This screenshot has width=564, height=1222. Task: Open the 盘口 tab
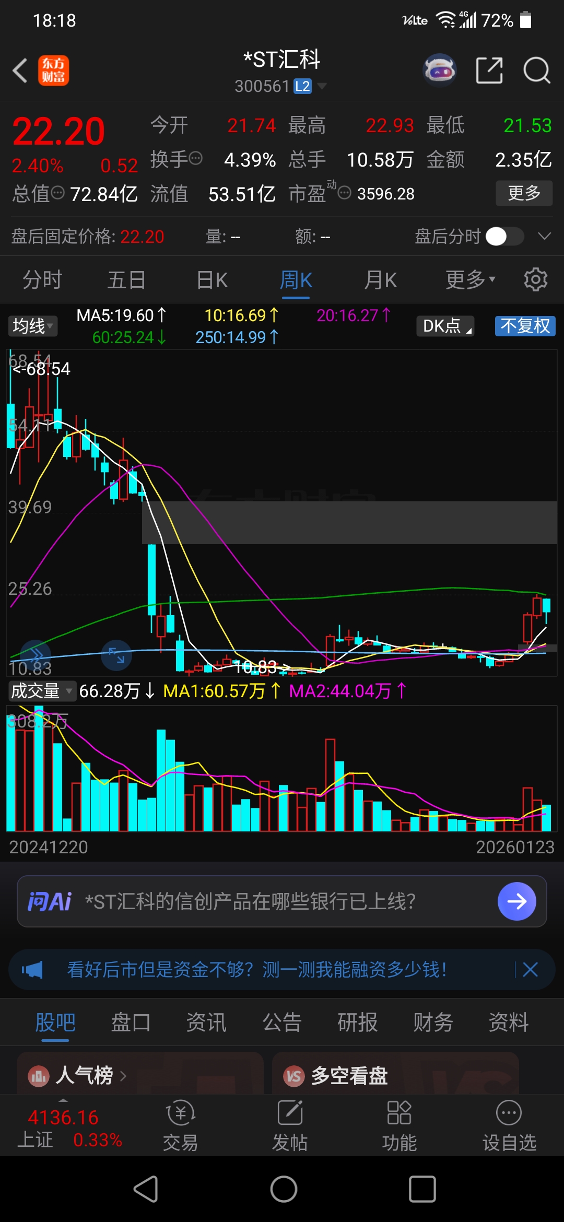pyautogui.click(x=131, y=1023)
